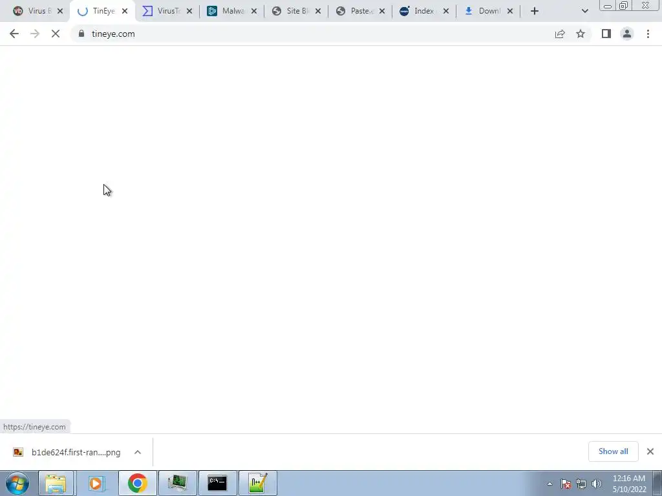This screenshot has height=496, width=662.
Task: Open Notepad++ from the taskbar
Action: tap(257, 483)
